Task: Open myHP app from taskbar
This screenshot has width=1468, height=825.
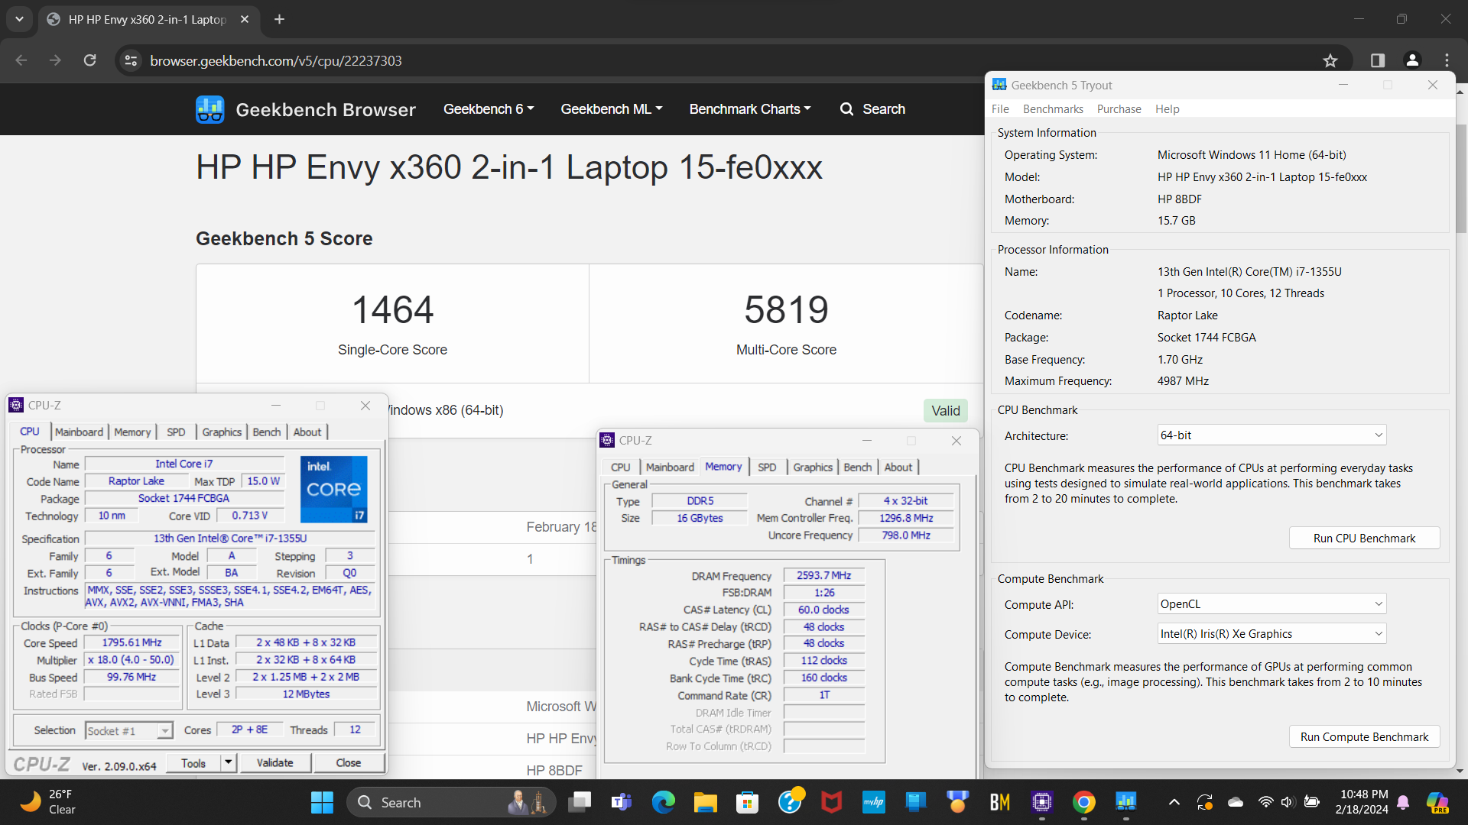Action: tap(873, 802)
